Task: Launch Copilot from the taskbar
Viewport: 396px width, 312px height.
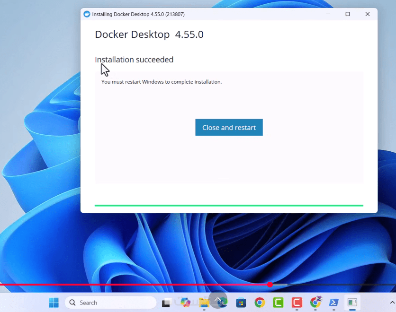Action: [x=185, y=303]
